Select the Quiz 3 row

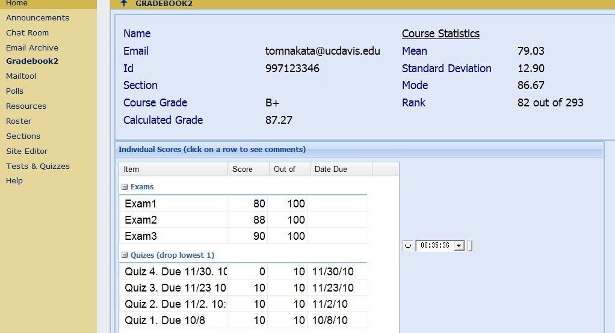[x=244, y=288]
